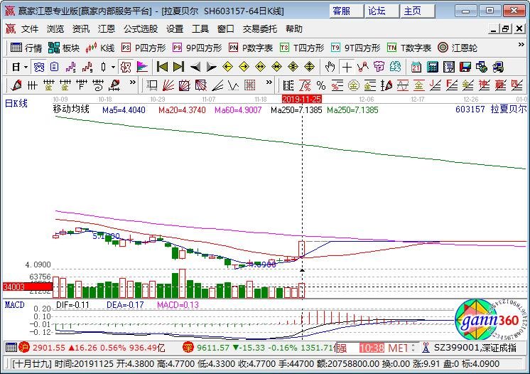Screen dimensions: 530x374
Task: Expand the second drawing toolbar chevron
Action: pos(269,82)
